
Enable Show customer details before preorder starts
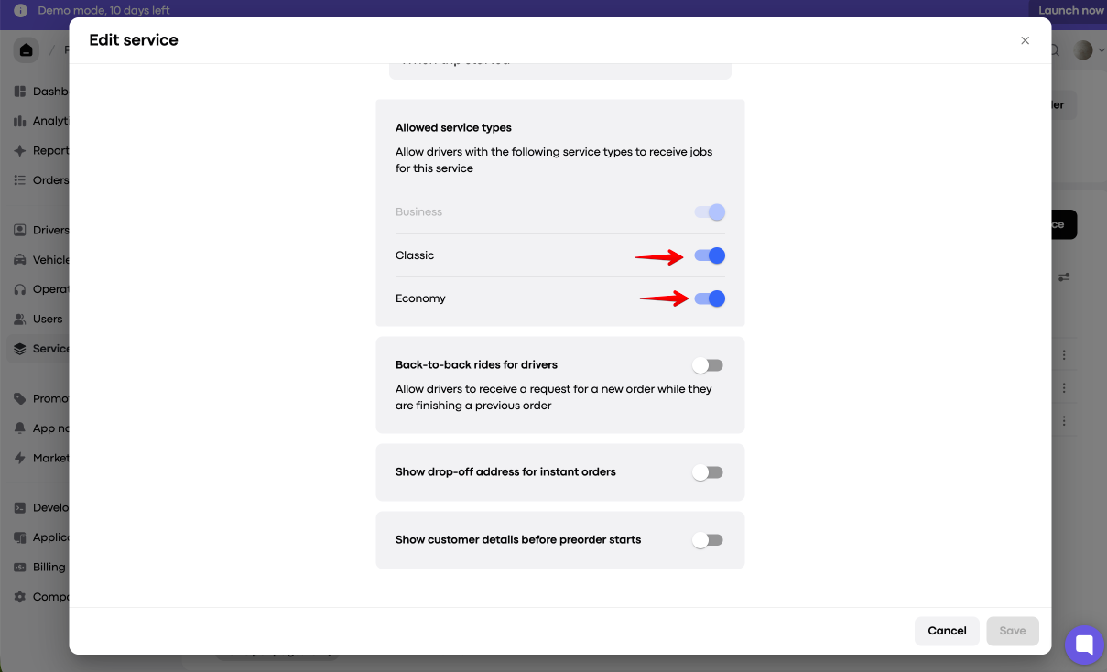coord(708,540)
